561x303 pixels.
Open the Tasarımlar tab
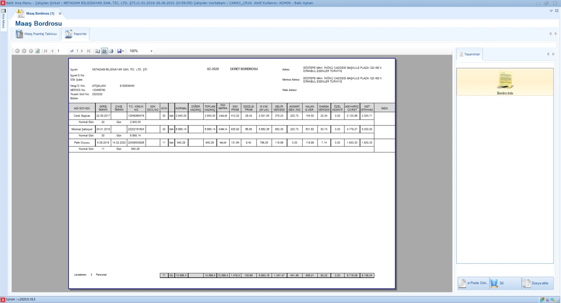tap(469, 54)
